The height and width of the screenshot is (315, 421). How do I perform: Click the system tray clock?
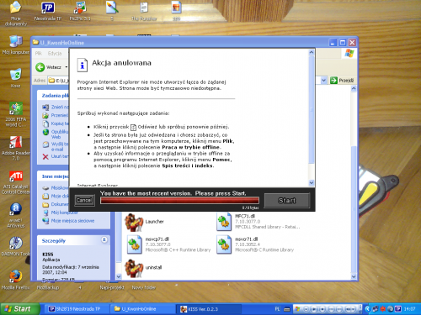[409, 309]
